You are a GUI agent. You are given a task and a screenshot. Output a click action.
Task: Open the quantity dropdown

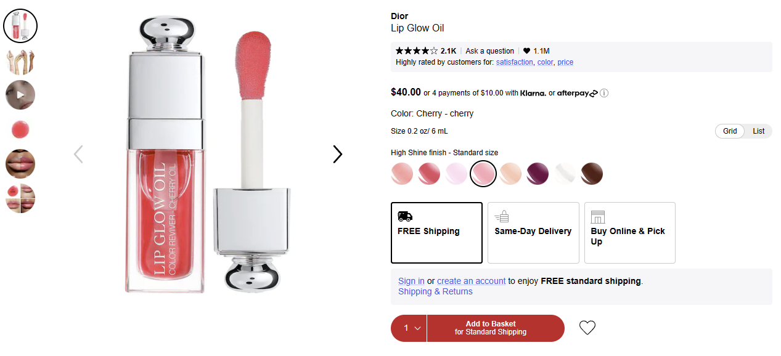click(409, 328)
